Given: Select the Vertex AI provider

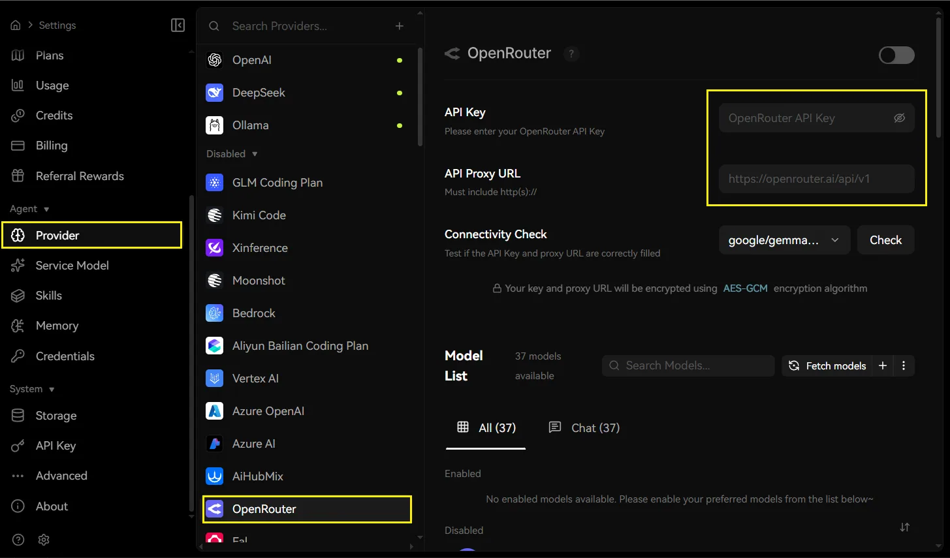Looking at the screenshot, I should (x=307, y=379).
